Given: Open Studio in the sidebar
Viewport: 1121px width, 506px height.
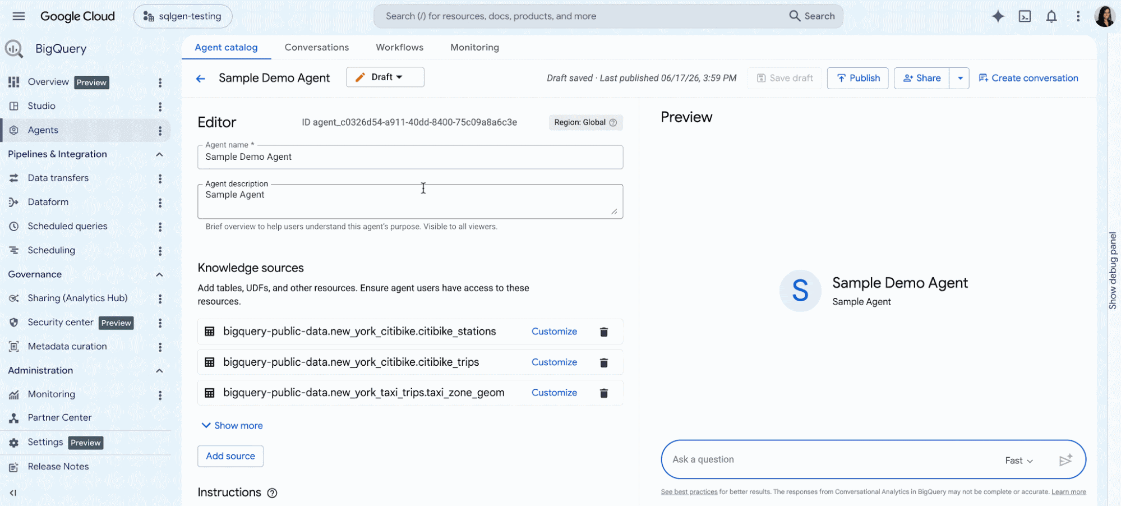Looking at the screenshot, I should [41, 106].
